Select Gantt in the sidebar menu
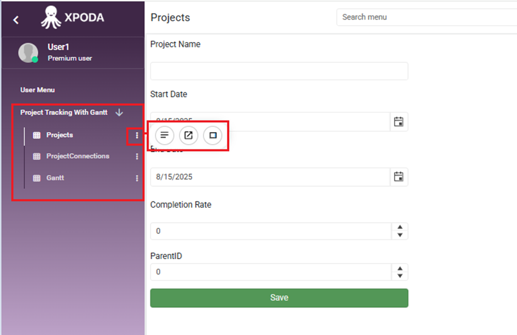The image size is (517, 335). [55, 178]
